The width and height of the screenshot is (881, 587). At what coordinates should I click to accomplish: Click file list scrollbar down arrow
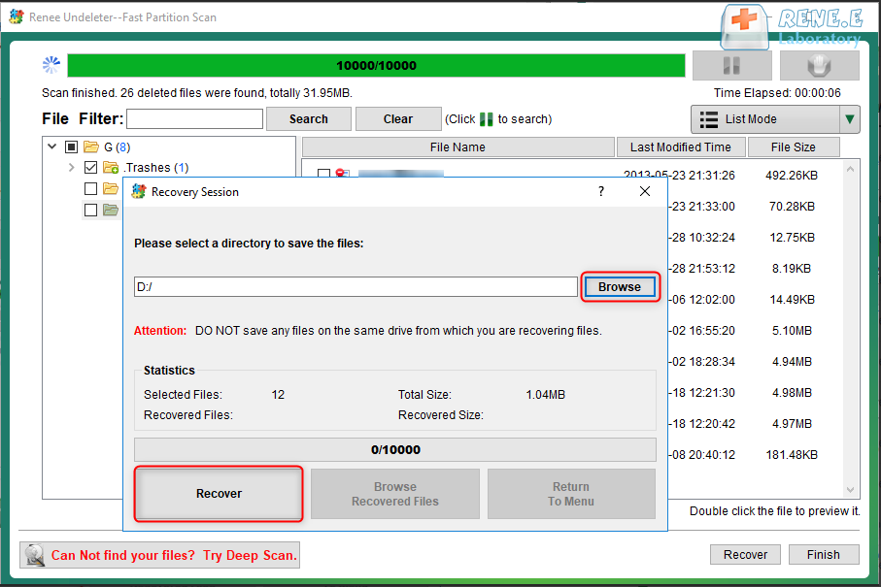(851, 490)
